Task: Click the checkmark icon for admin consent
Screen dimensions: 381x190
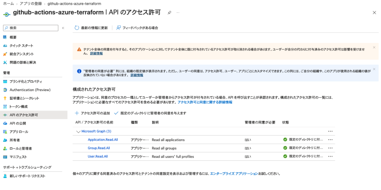Action: point(116,113)
